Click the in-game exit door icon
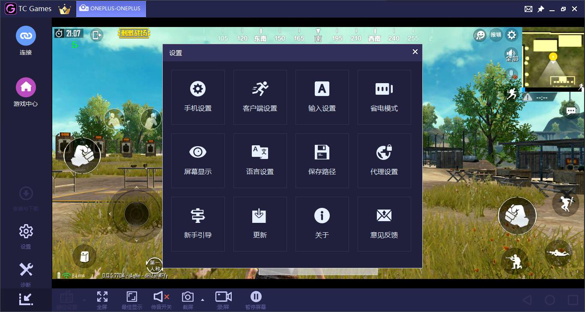585x312 pixels. (x=97, y=35)
